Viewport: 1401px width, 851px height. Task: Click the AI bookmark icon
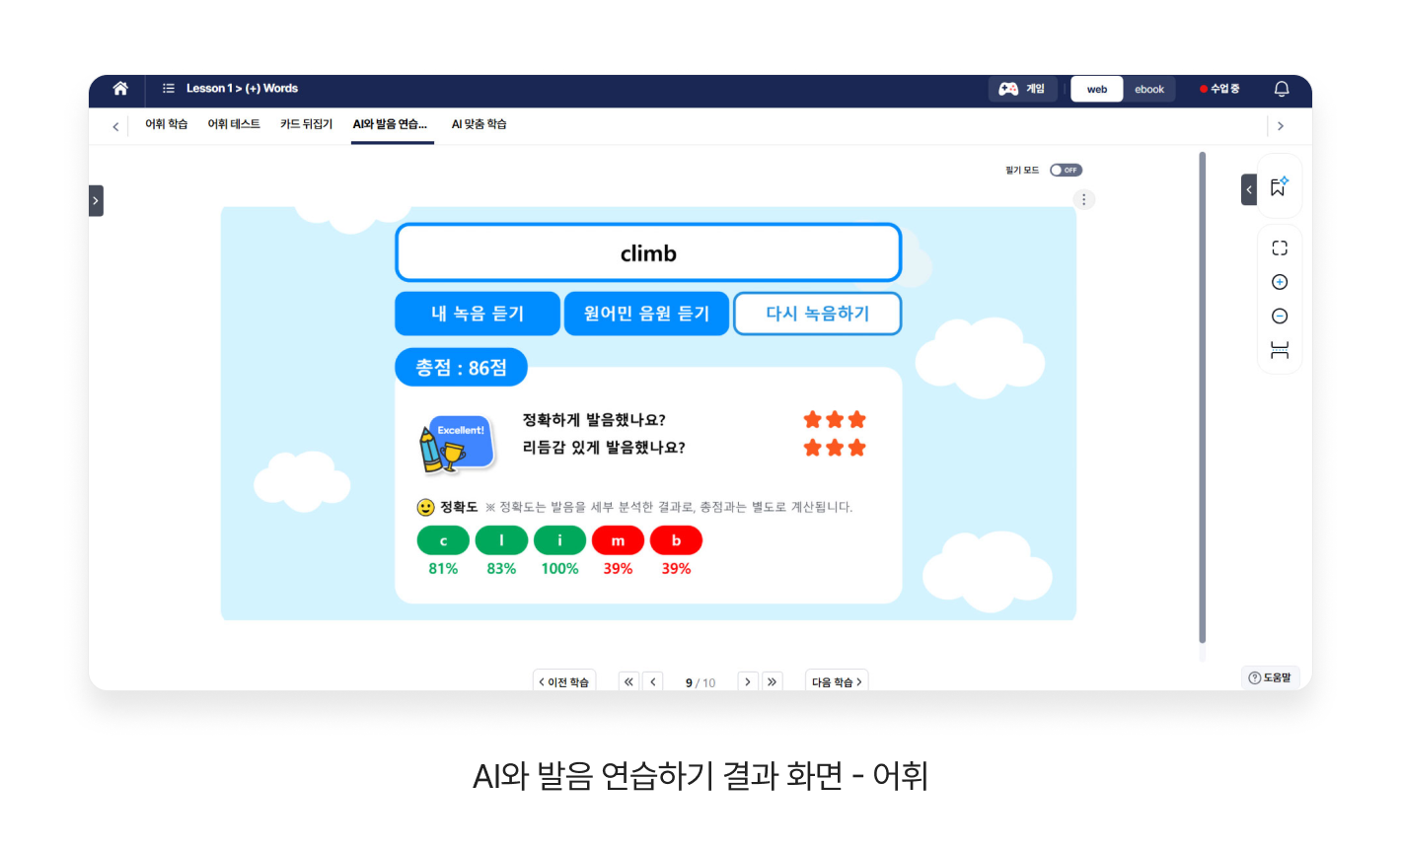1280,186
